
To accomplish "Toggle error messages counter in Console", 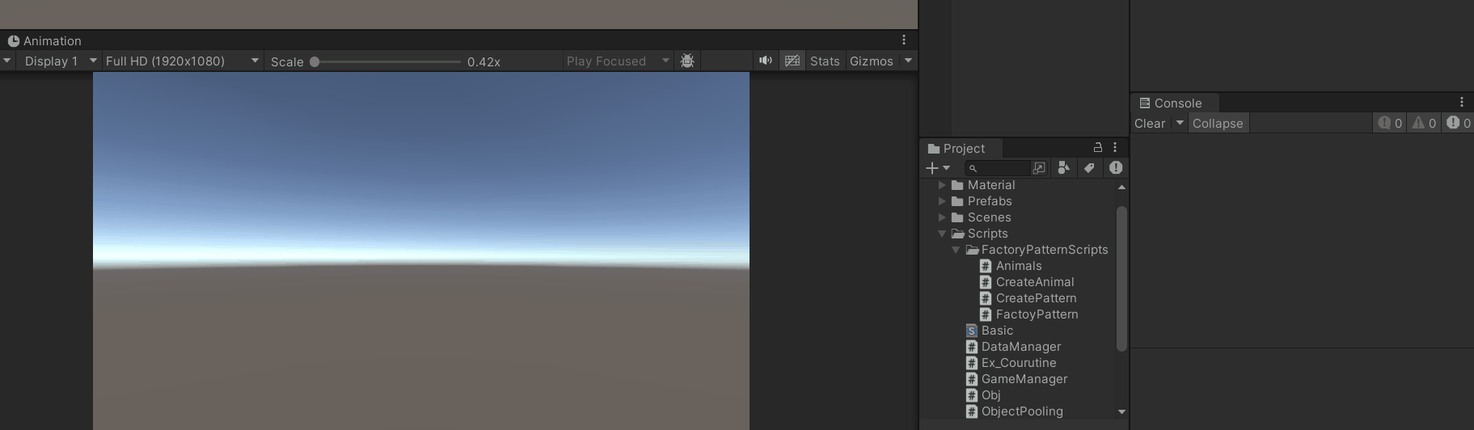I will click(1459, 123).
